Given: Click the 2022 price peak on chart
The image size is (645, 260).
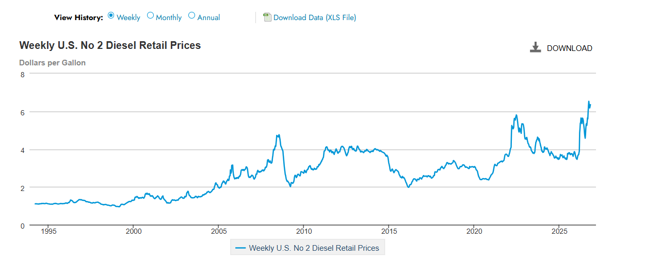Looking at the screenshot, I should click(x=516, y=115).
